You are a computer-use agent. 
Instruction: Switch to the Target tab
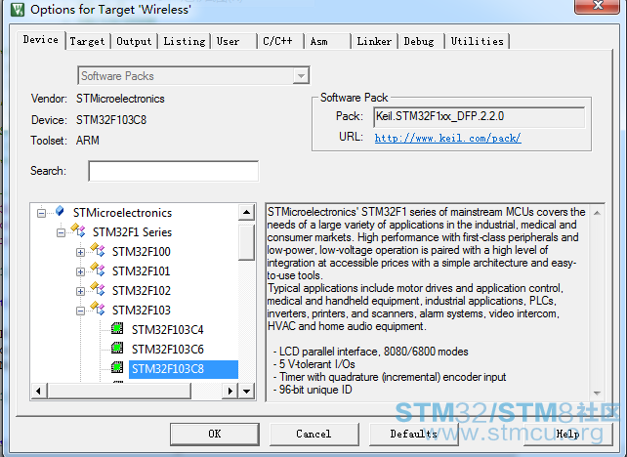pos(87,42)
